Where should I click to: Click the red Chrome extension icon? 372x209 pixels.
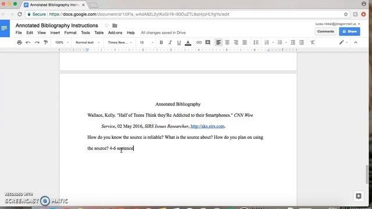tap(363, 14)
